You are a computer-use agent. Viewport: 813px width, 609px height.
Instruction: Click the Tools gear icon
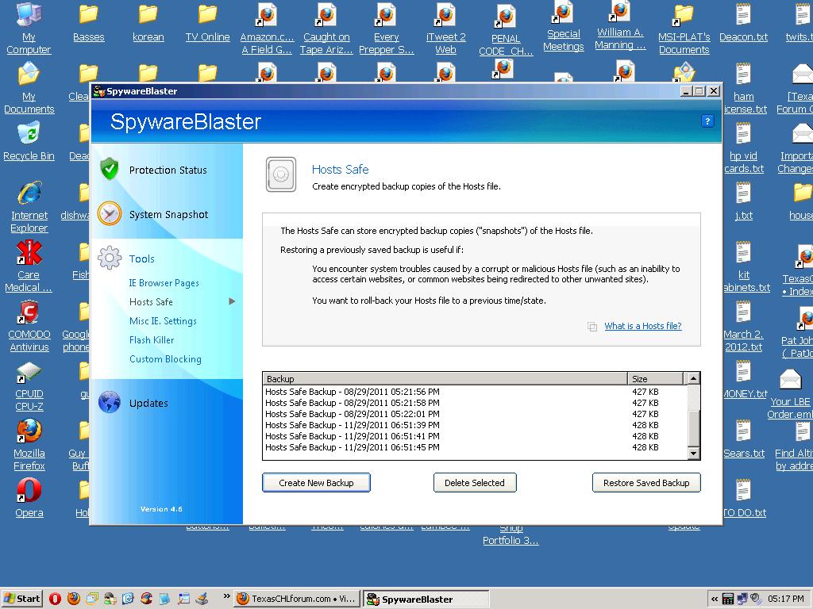(110, 258)
